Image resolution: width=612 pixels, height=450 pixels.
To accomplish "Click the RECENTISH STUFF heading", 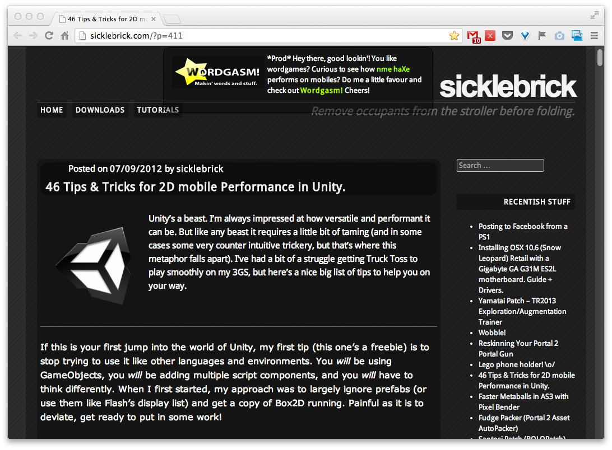I will tap(537, 201).
